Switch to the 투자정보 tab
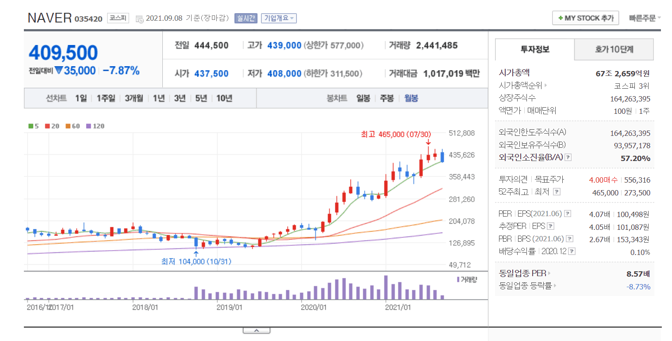 click(x=535, y=49)
